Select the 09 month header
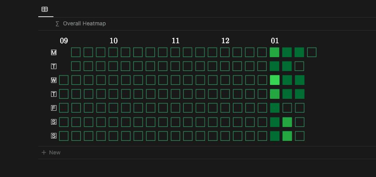 pyautogui.click(x=64, y=41)
